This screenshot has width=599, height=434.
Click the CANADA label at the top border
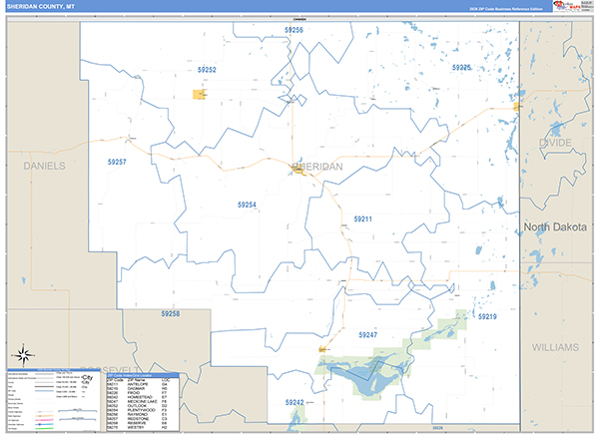[299, 19]
